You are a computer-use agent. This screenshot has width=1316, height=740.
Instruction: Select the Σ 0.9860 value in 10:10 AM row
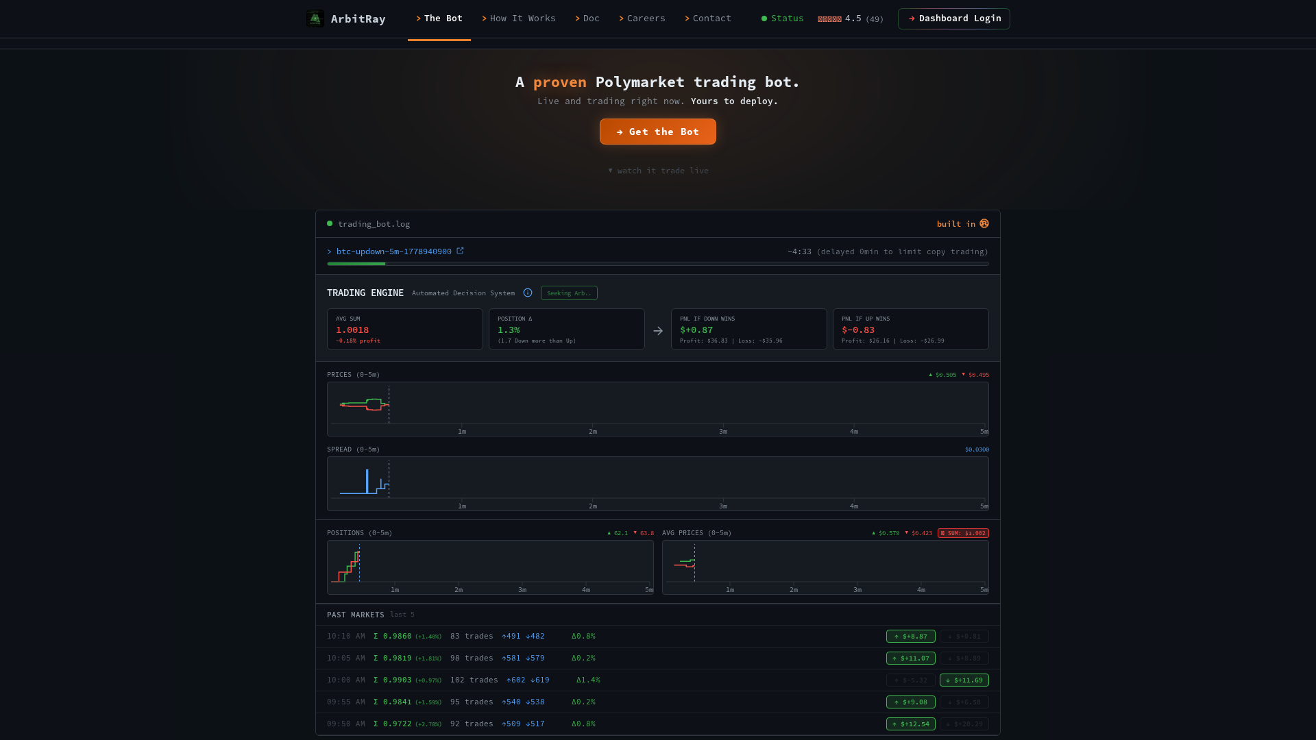(393, 637)
